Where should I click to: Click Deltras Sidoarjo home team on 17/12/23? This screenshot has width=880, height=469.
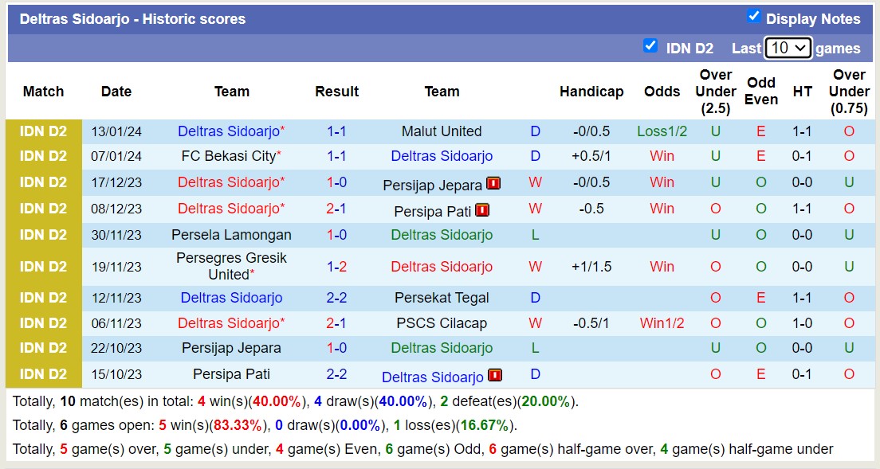228,182
